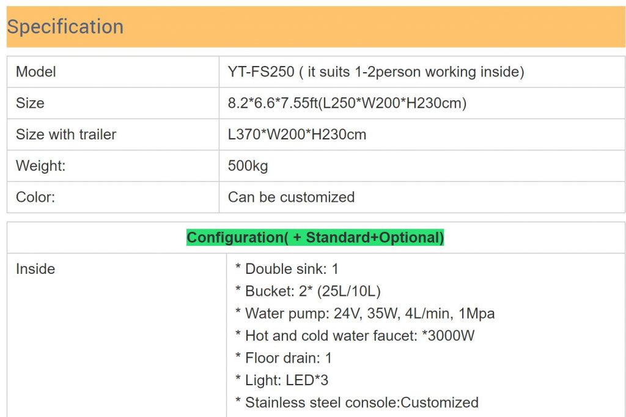The width and height of the screenshot is (626, 417).
Task: Select the 8.2*6.6*7.55ft size value
Action: (347, 103)
